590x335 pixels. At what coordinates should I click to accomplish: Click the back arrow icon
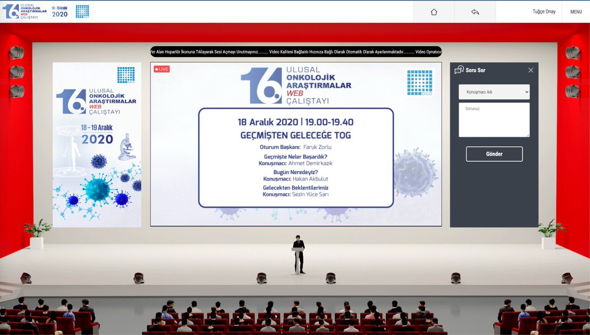(475, 12)
